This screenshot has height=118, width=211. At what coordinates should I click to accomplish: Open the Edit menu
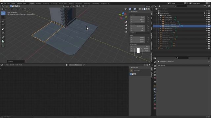point(9,3)
